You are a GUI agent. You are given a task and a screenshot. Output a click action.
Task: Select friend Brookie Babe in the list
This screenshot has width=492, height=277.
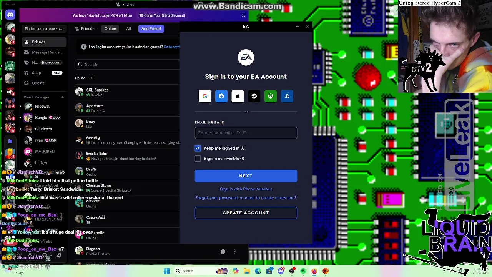pyautogui.click(x=127, y=156)
